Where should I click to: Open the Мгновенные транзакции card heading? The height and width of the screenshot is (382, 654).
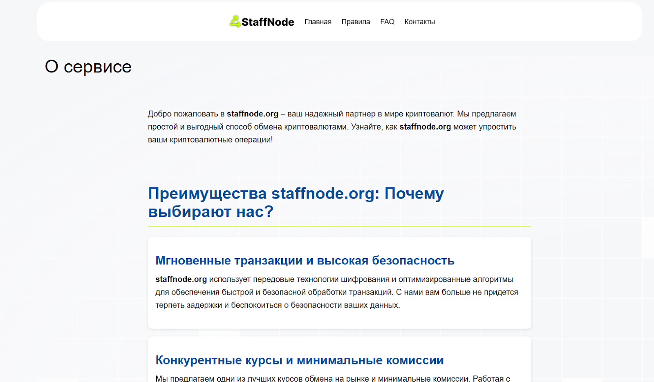click(x=305, y=260)
